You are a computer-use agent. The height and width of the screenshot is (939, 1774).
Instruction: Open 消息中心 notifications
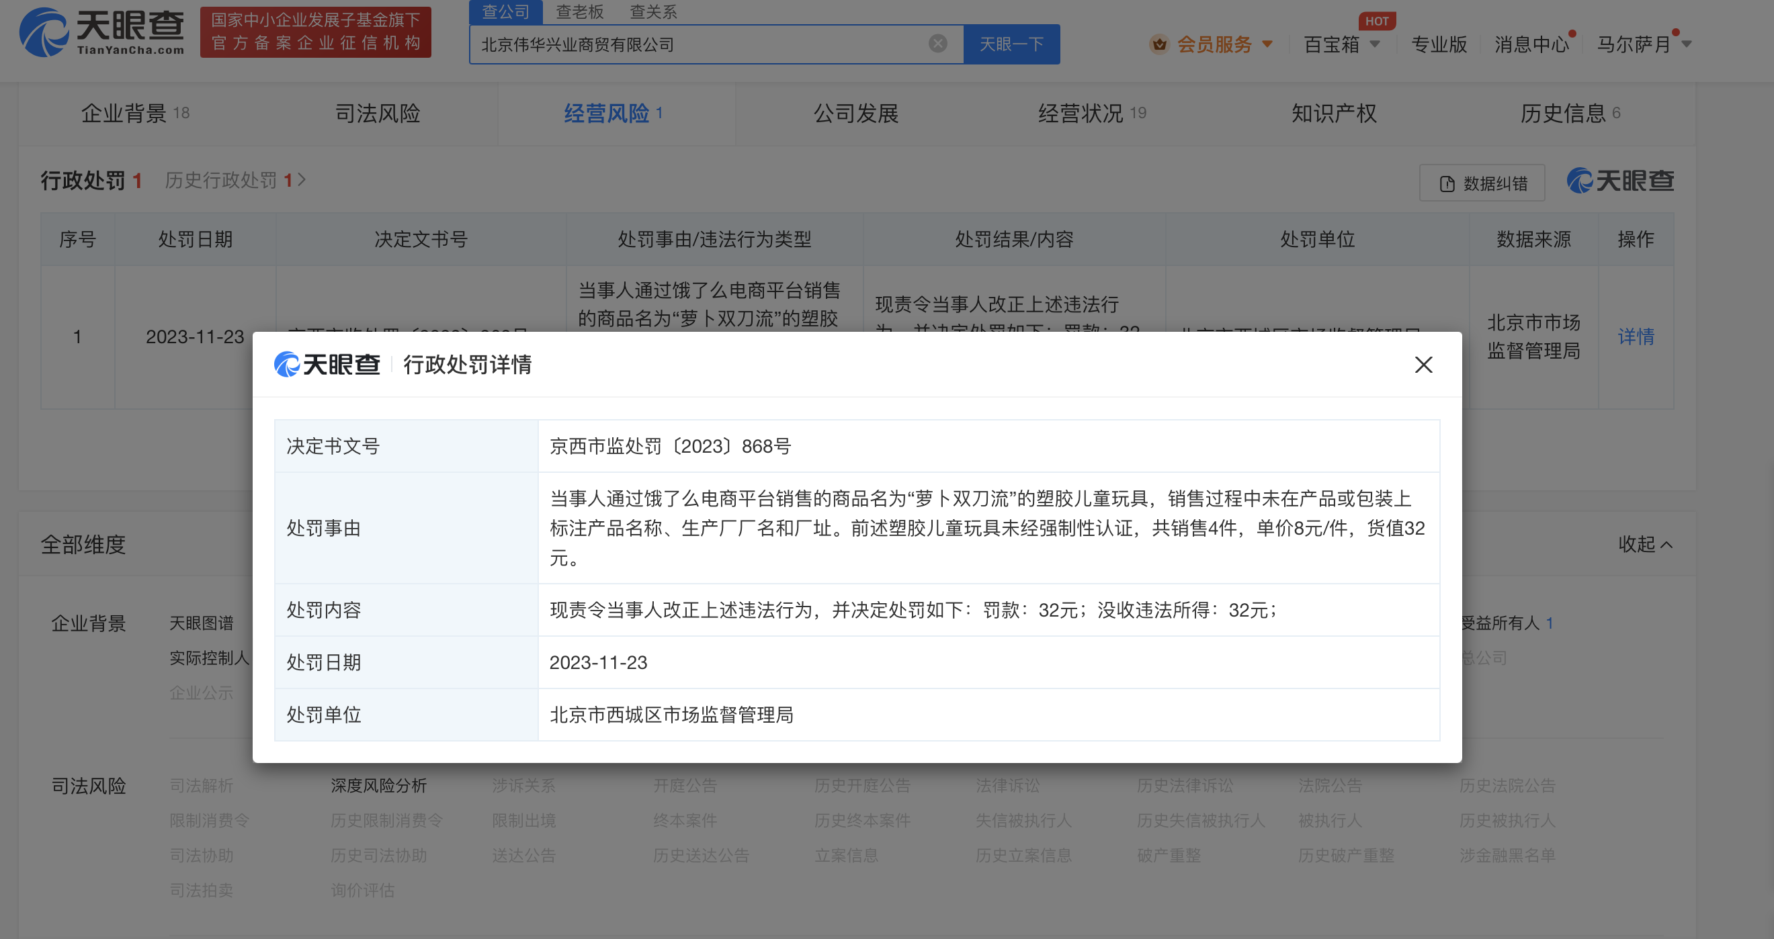(x=1531, y=45)
